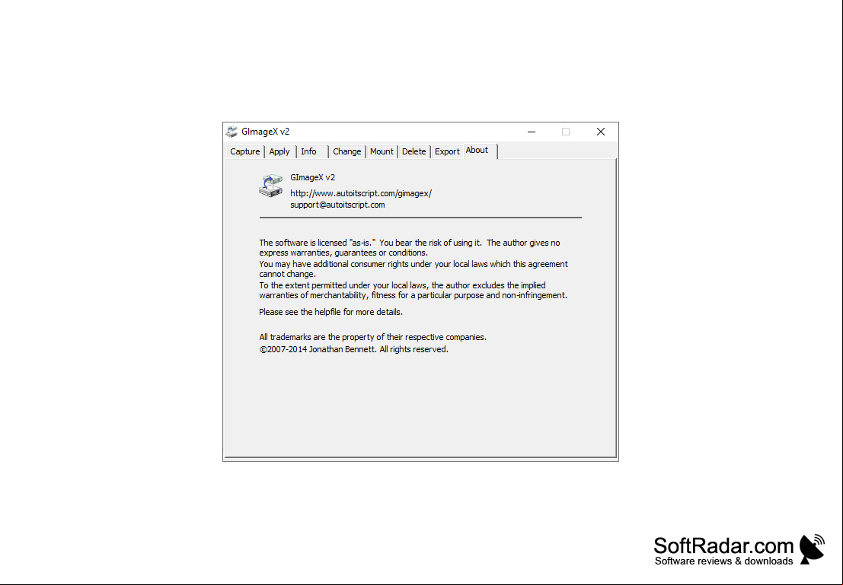Close the GImageX v2 window
This screenshot has width=843, height=585.
[x=601, y=132]
